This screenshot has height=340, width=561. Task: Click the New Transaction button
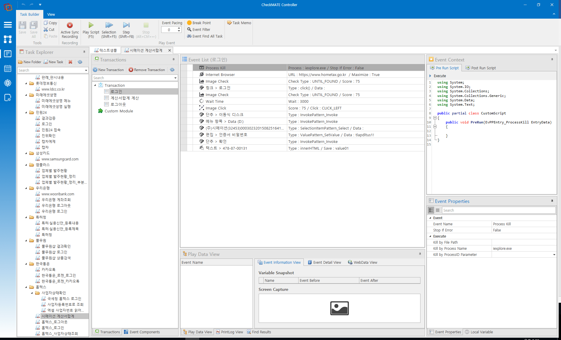coord(108,70)
